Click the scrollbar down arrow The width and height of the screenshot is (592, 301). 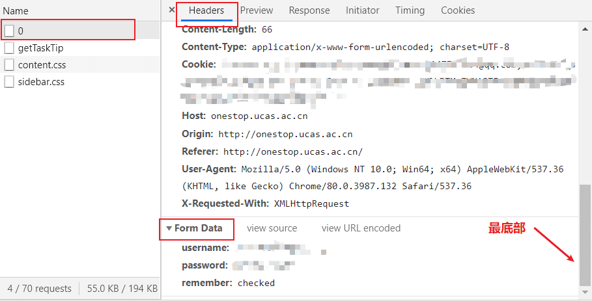(x=585, y=292)
